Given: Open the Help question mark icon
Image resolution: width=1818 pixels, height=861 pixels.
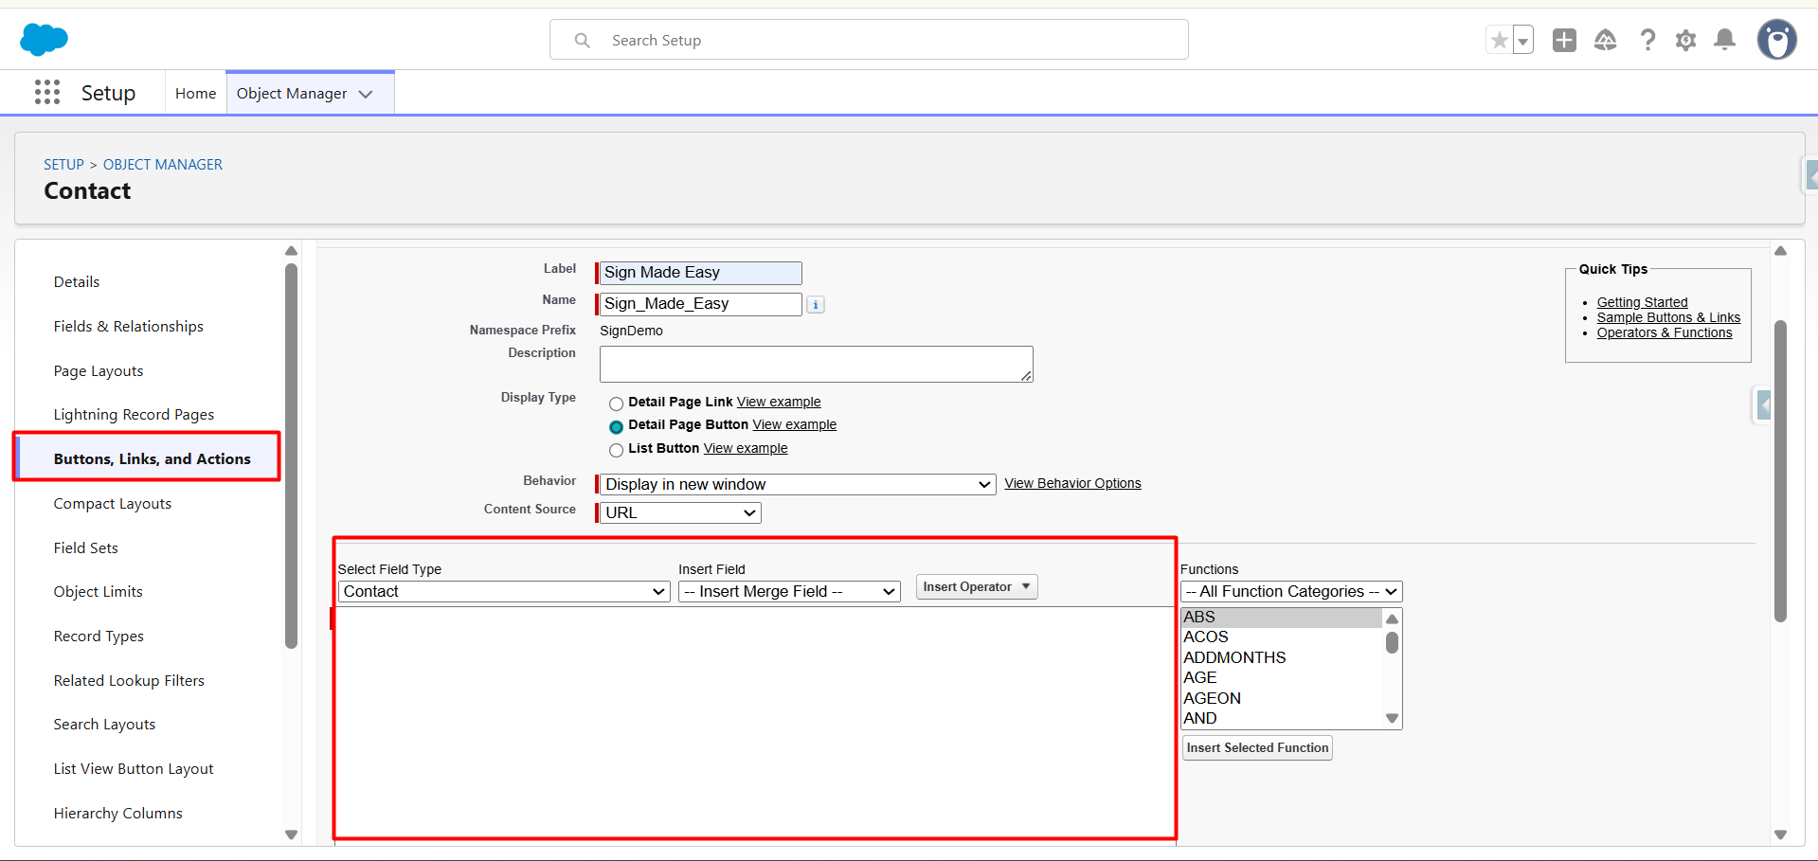Looking at the screenshot, I should coord(1647,40).
